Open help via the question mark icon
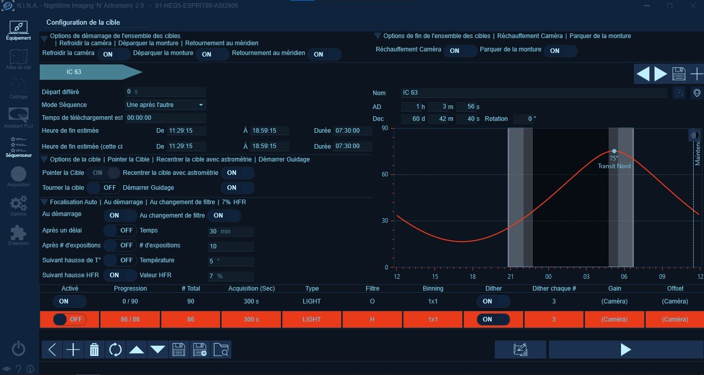The image size is (704, 375). point(19,369)
